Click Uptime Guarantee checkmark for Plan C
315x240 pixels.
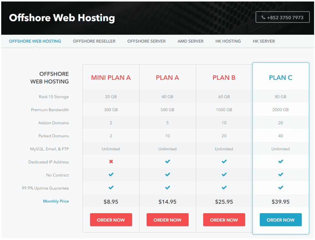[x=281, y=187]
